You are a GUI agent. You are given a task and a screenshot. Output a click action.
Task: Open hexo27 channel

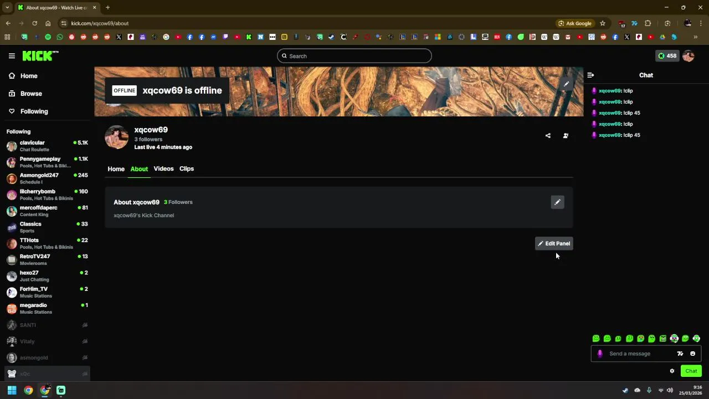tap(47, 276)
